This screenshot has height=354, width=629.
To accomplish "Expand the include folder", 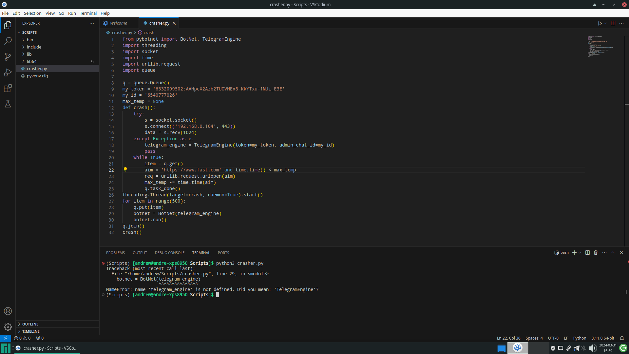I will point(57,47).
